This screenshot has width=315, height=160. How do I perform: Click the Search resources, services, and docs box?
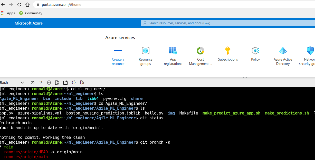pos(228,23)
